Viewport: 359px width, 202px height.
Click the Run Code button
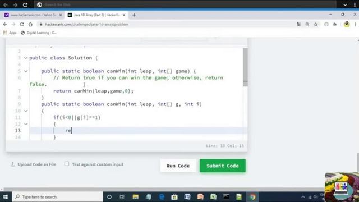point(178,166)
